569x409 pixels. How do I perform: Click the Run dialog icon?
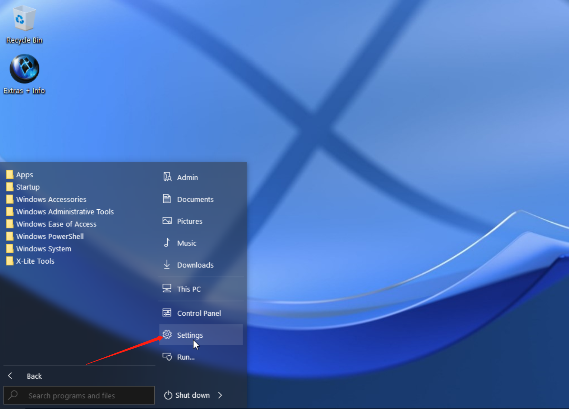pos(167,357)
